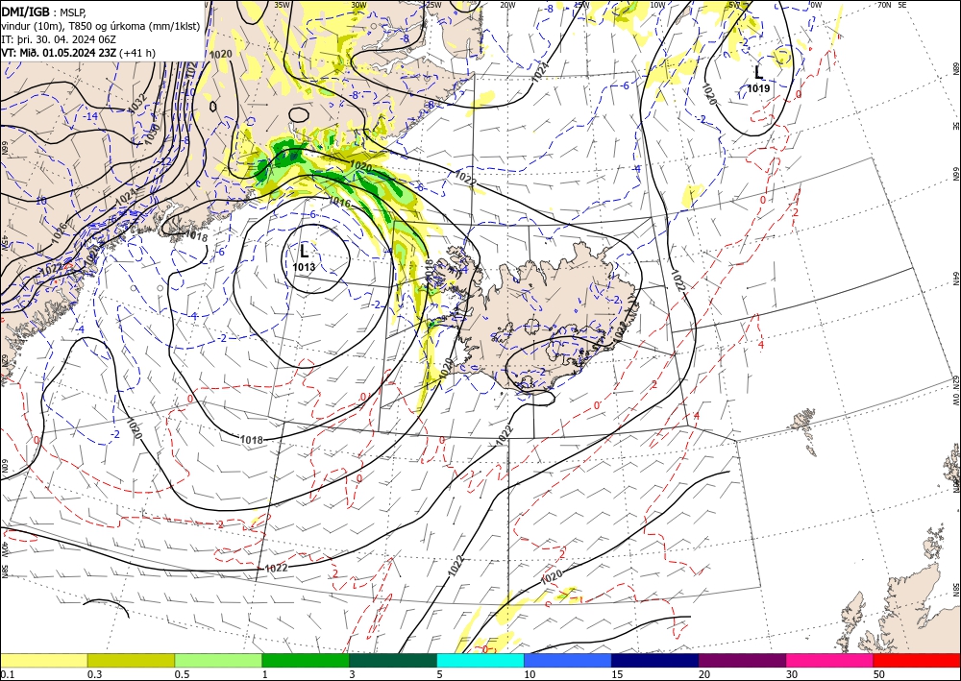Pick the cyan 5–10 legend color swatch
The image size is (961, 681).
pyautogui.click(x=480, y=660)
